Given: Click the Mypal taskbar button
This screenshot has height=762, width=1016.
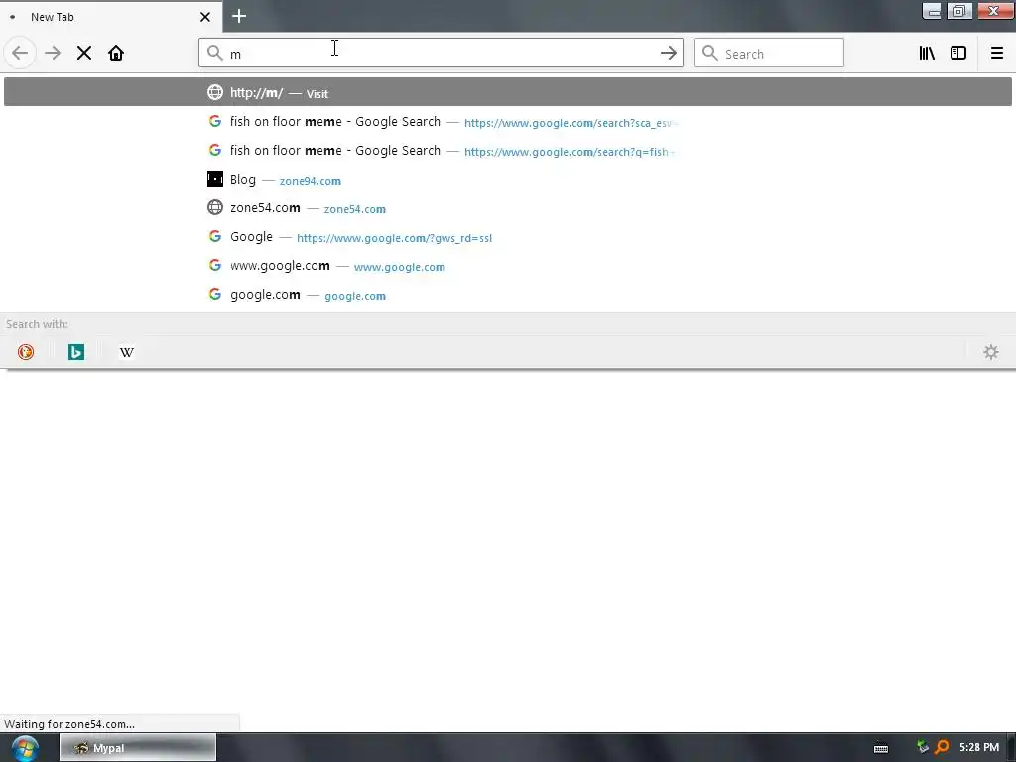Looking at the screenshot, I should click(138, 748).
